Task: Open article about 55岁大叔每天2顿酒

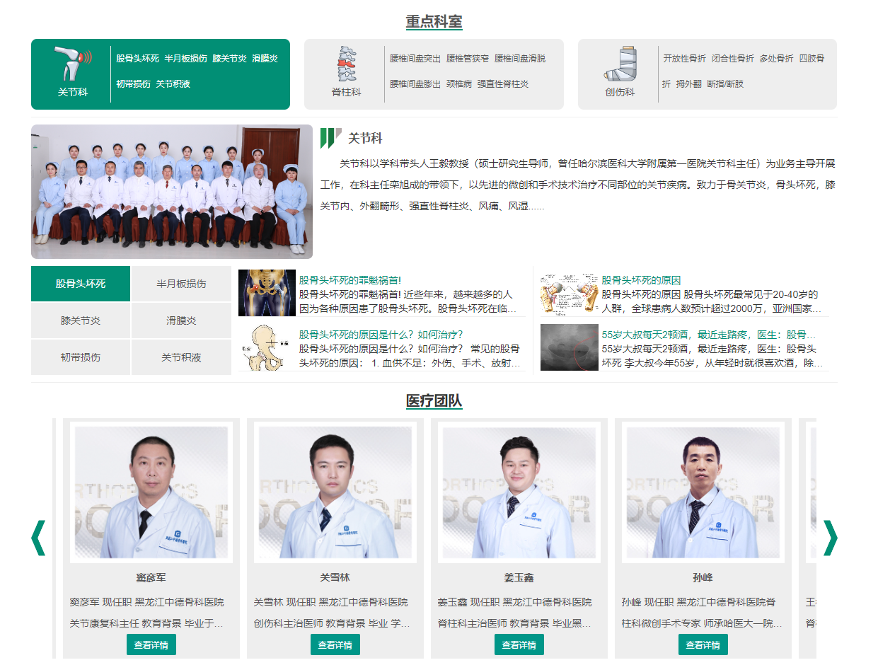Action: tap(708, 335)
